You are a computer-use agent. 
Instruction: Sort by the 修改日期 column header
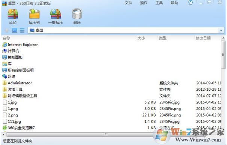pyautogui.click(x=203, y=38)
